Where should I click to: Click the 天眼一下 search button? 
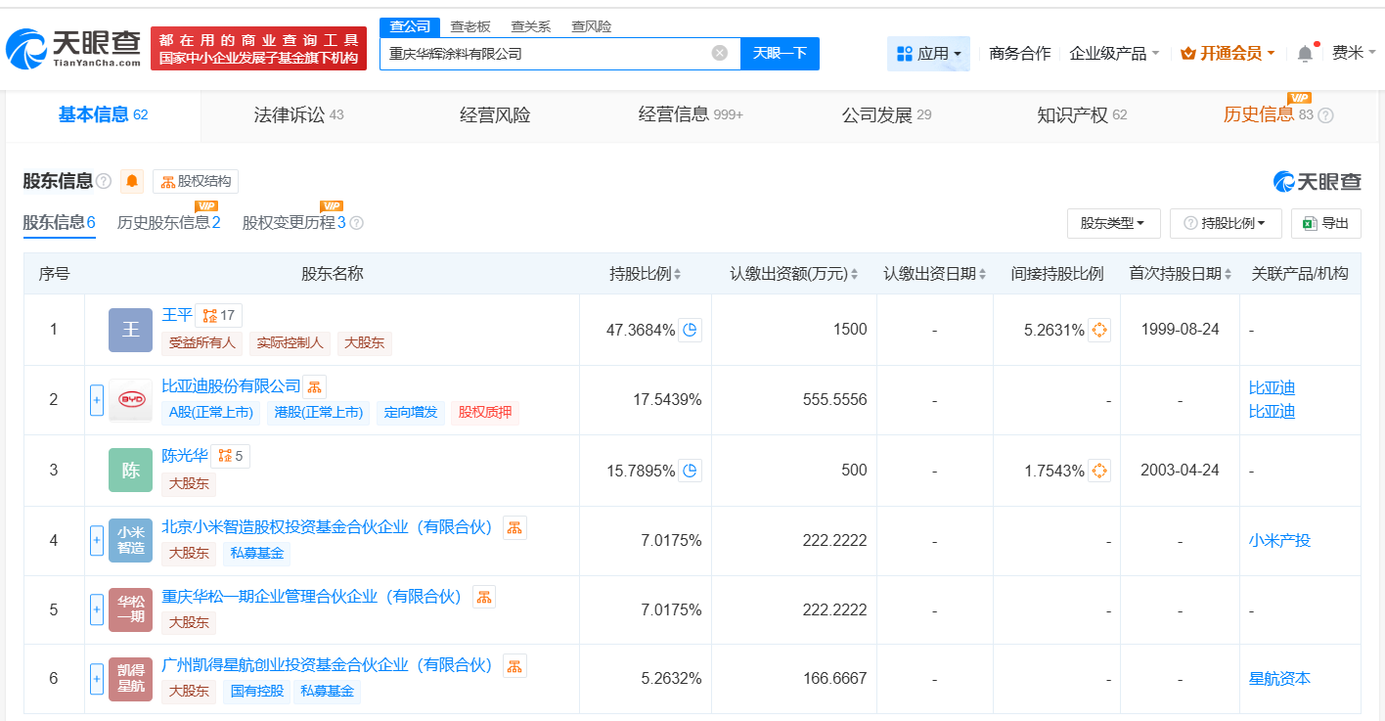click(780, 53)
